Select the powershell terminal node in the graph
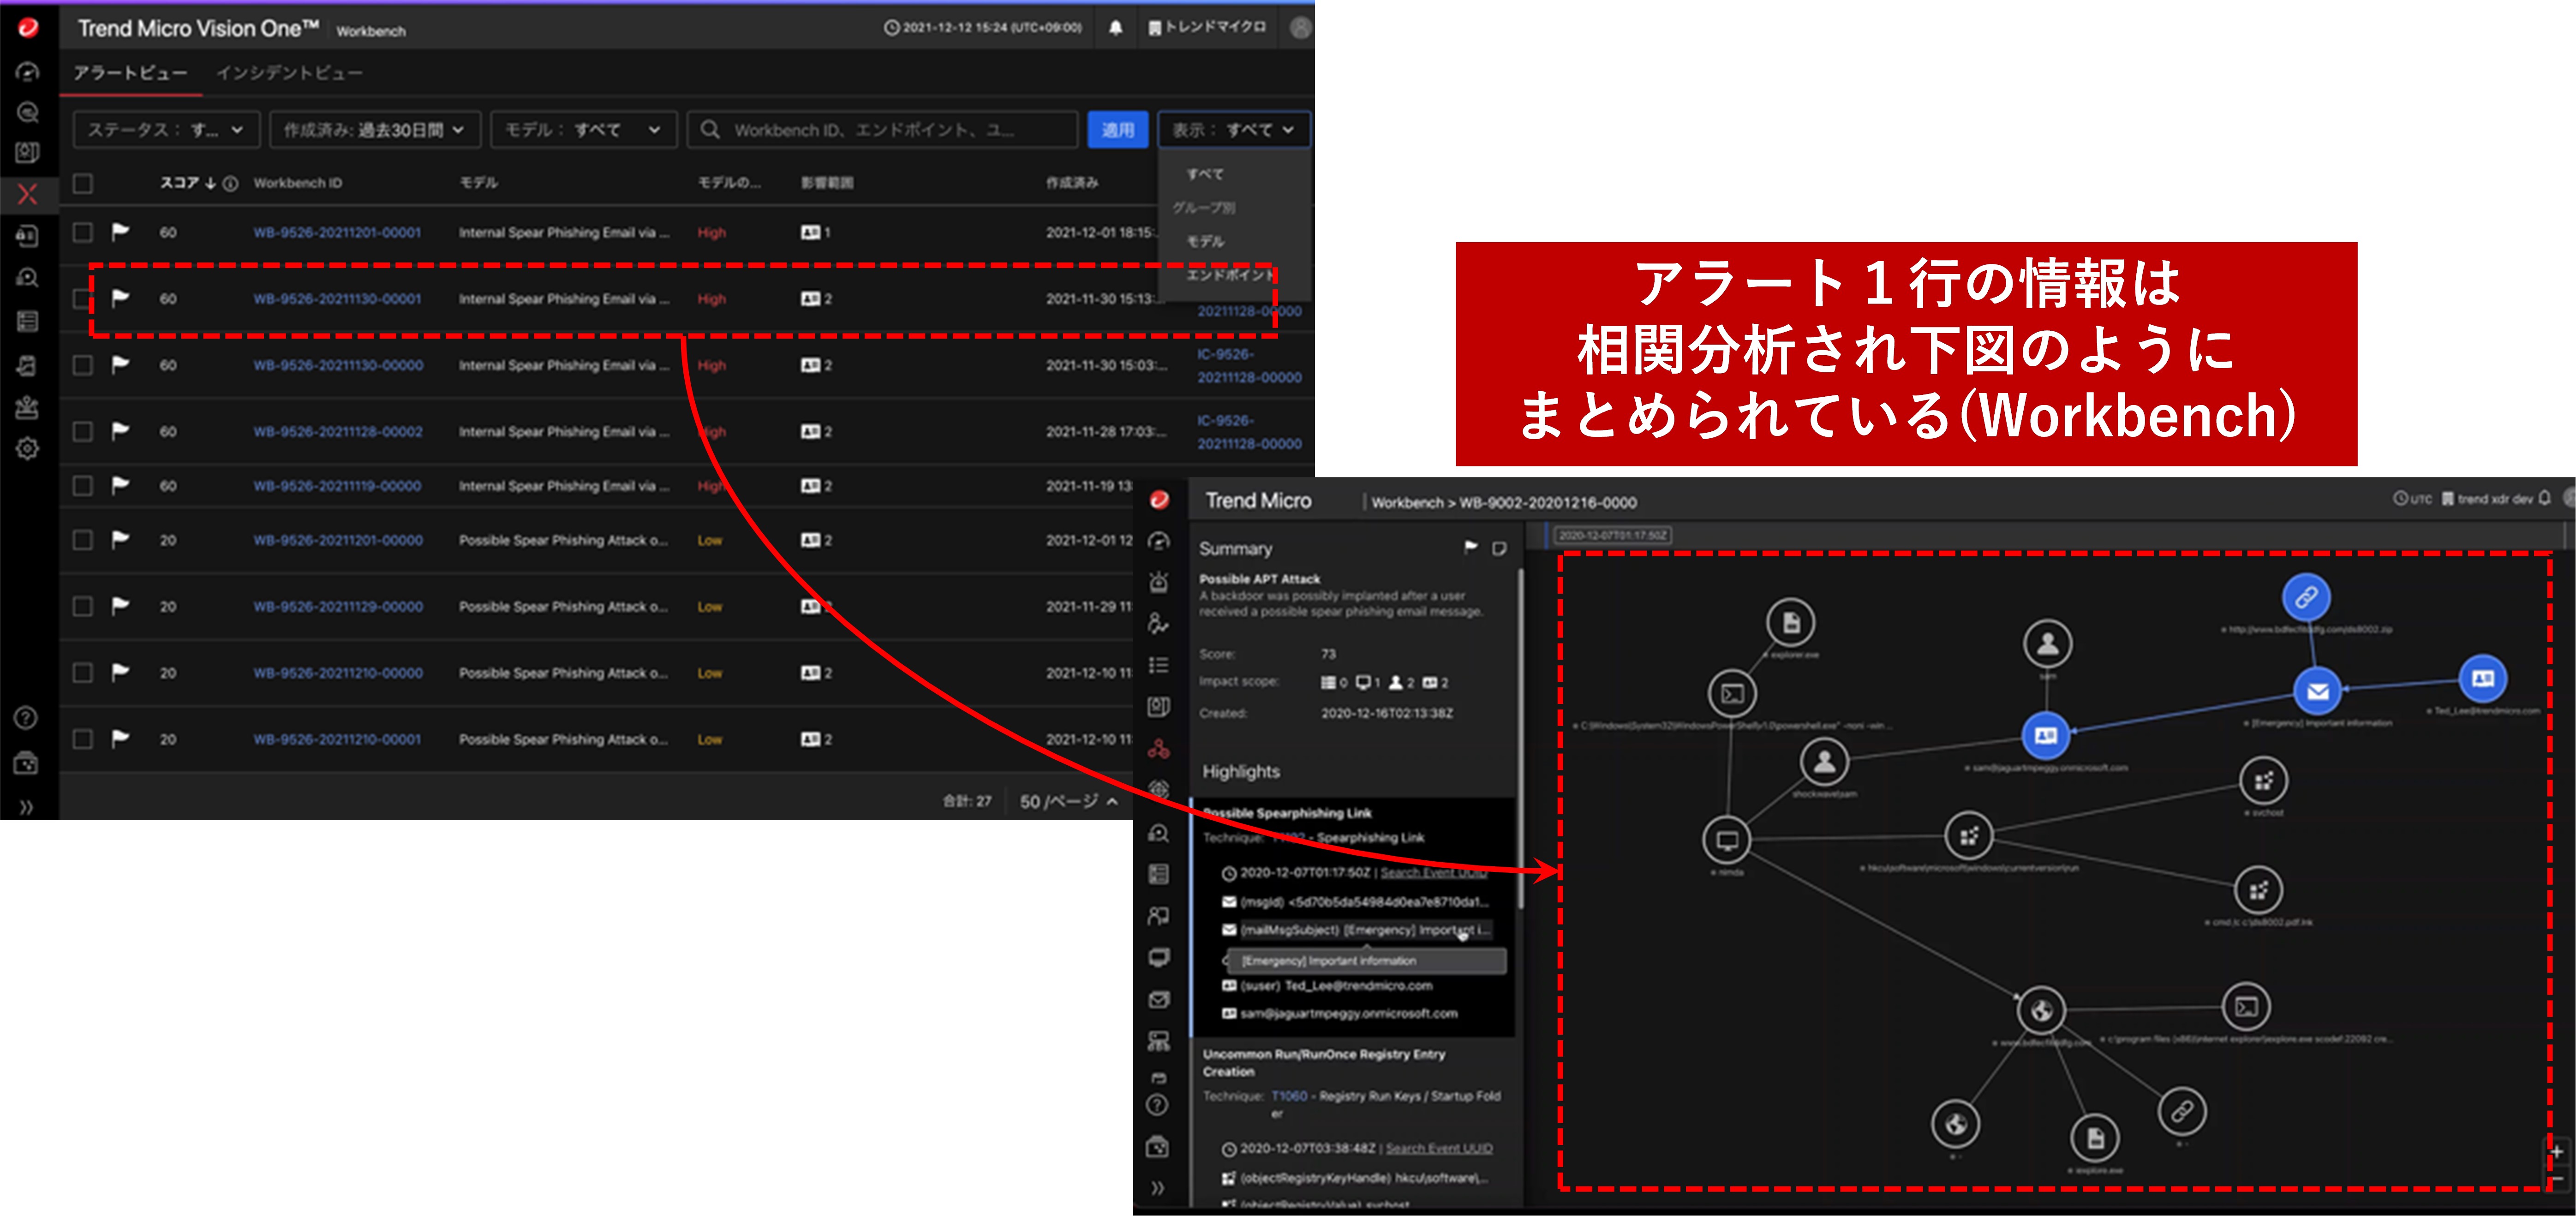The width and height of the screenshot is (2576, 1216). pyautogui.click(x=1733, y=694)
